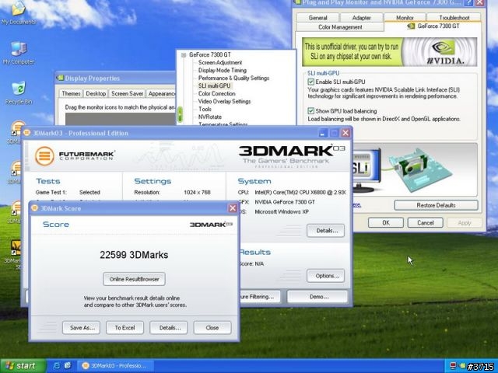Click OK in NVIDIA properties dialog

pyautogui.click(x=386, y=223)
